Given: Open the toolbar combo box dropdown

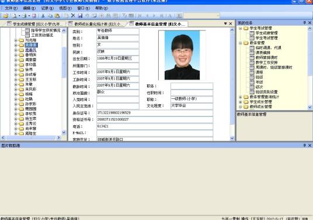Looking at the screenshot, I should [x=218, y=15].
